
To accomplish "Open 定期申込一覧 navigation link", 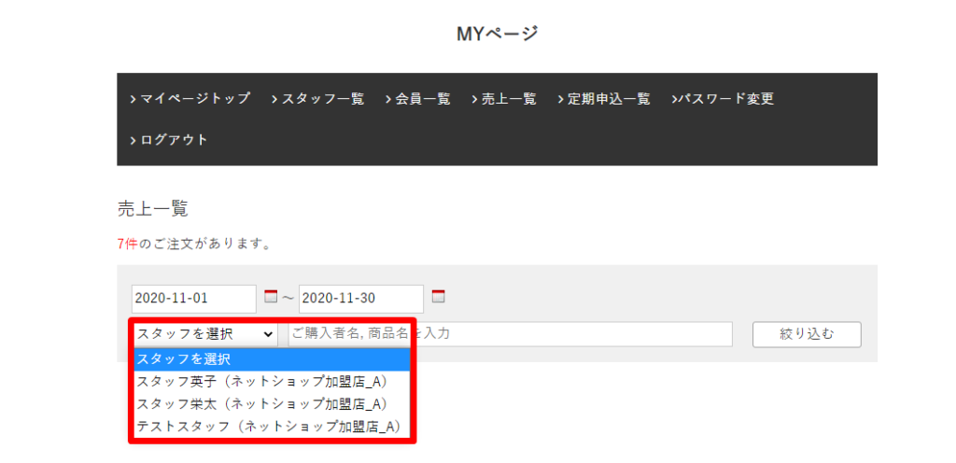I will pyautogui.click(x=604, y=99).
